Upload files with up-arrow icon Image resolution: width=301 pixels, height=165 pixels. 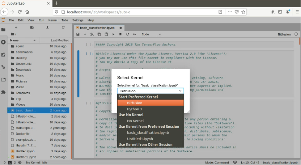[47, 27]
